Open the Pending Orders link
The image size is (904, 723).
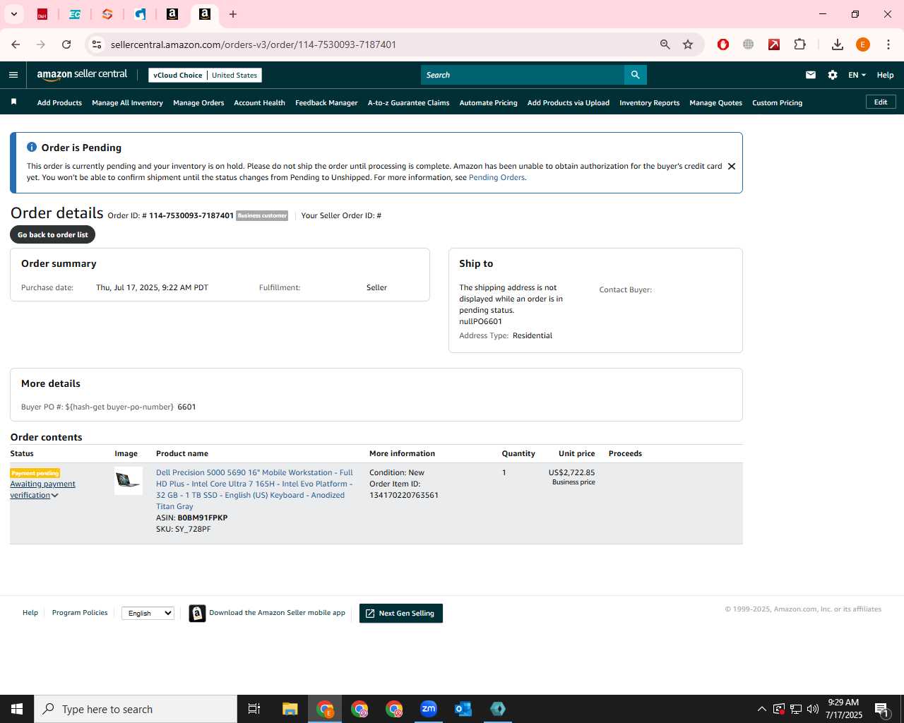[x=496, y=178]
